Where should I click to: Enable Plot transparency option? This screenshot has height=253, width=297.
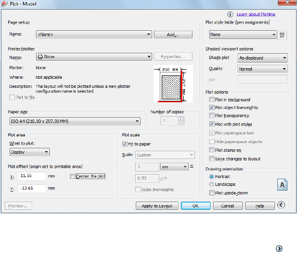[x=212, y=115]
